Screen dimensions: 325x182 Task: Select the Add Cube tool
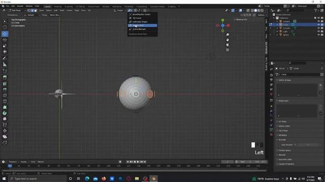pyautogui.click(x=5, y=71)
